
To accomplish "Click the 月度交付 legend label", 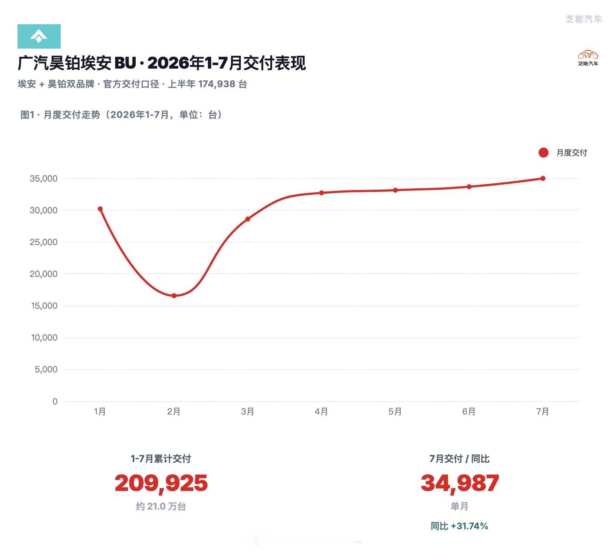I will (x=571, y=153).
